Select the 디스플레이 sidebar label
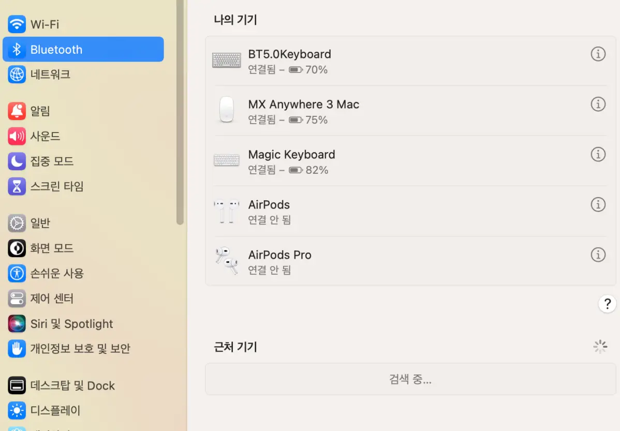Image resolution: width=620 pixels, height=431 pixels. point(55,410)
